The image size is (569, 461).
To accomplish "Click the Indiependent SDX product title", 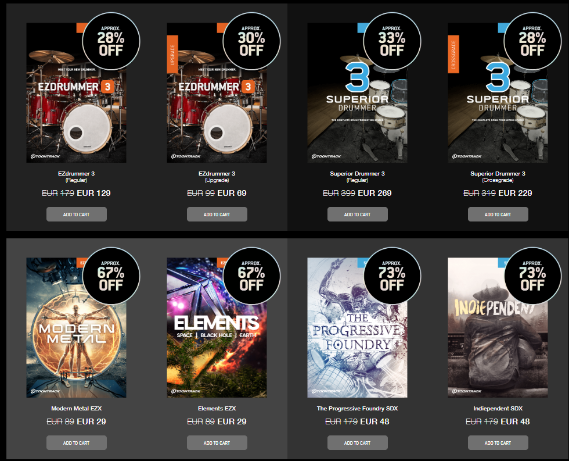I will pos(498,408).
